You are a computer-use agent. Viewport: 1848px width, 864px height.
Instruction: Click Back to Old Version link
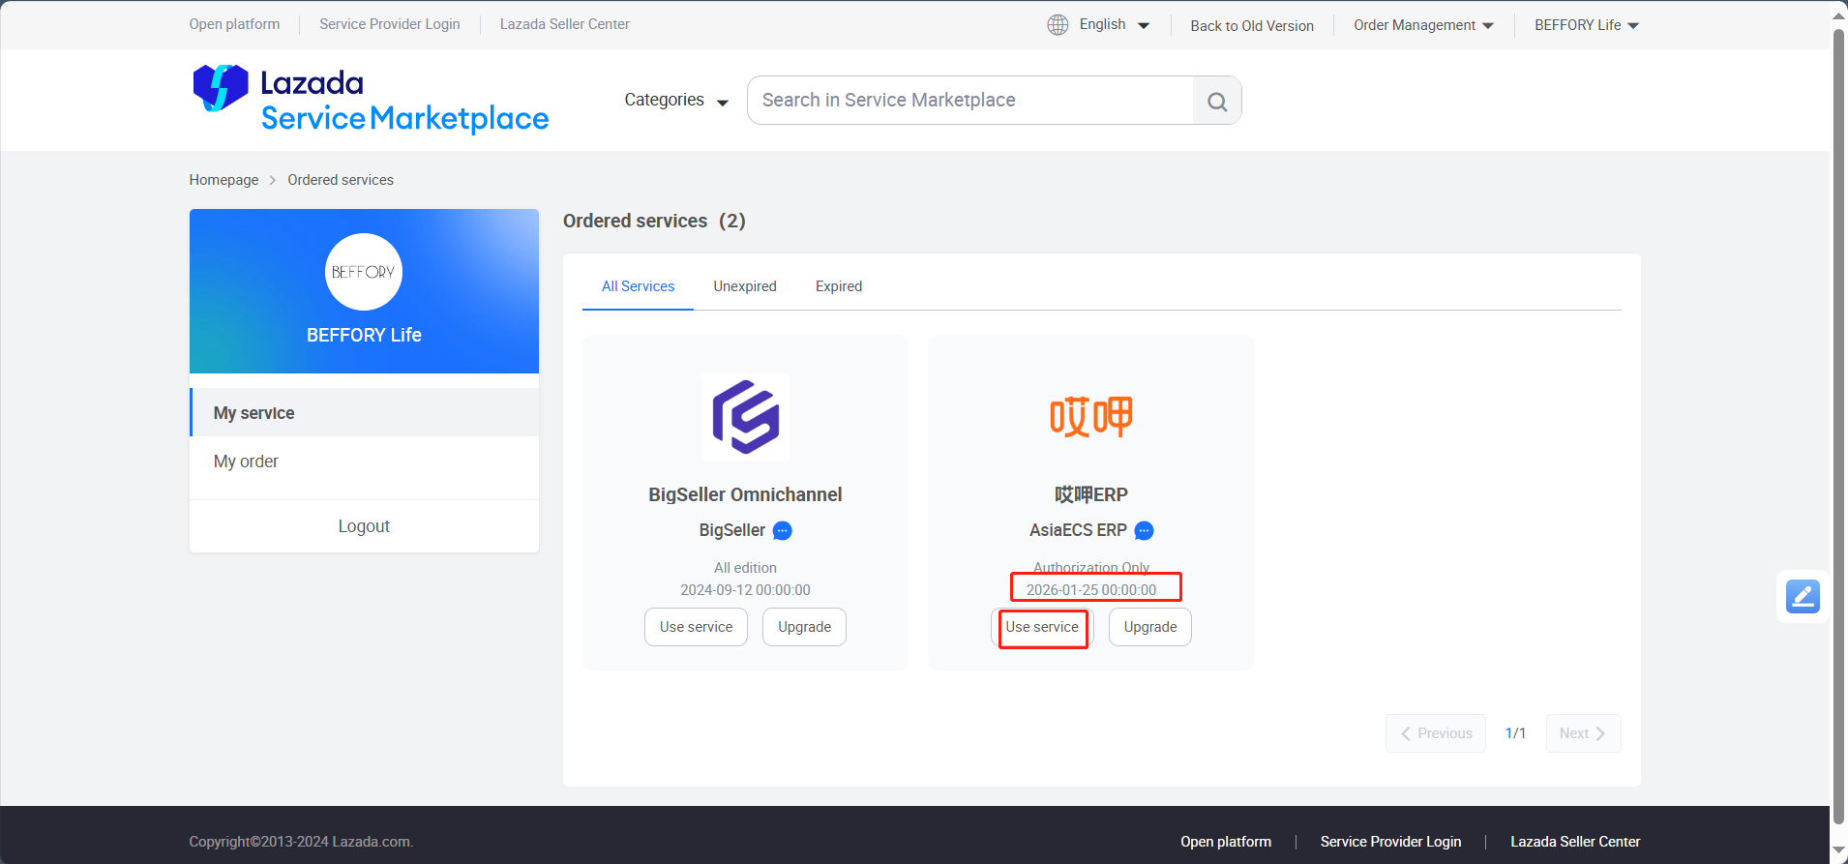pos(1252,25)
